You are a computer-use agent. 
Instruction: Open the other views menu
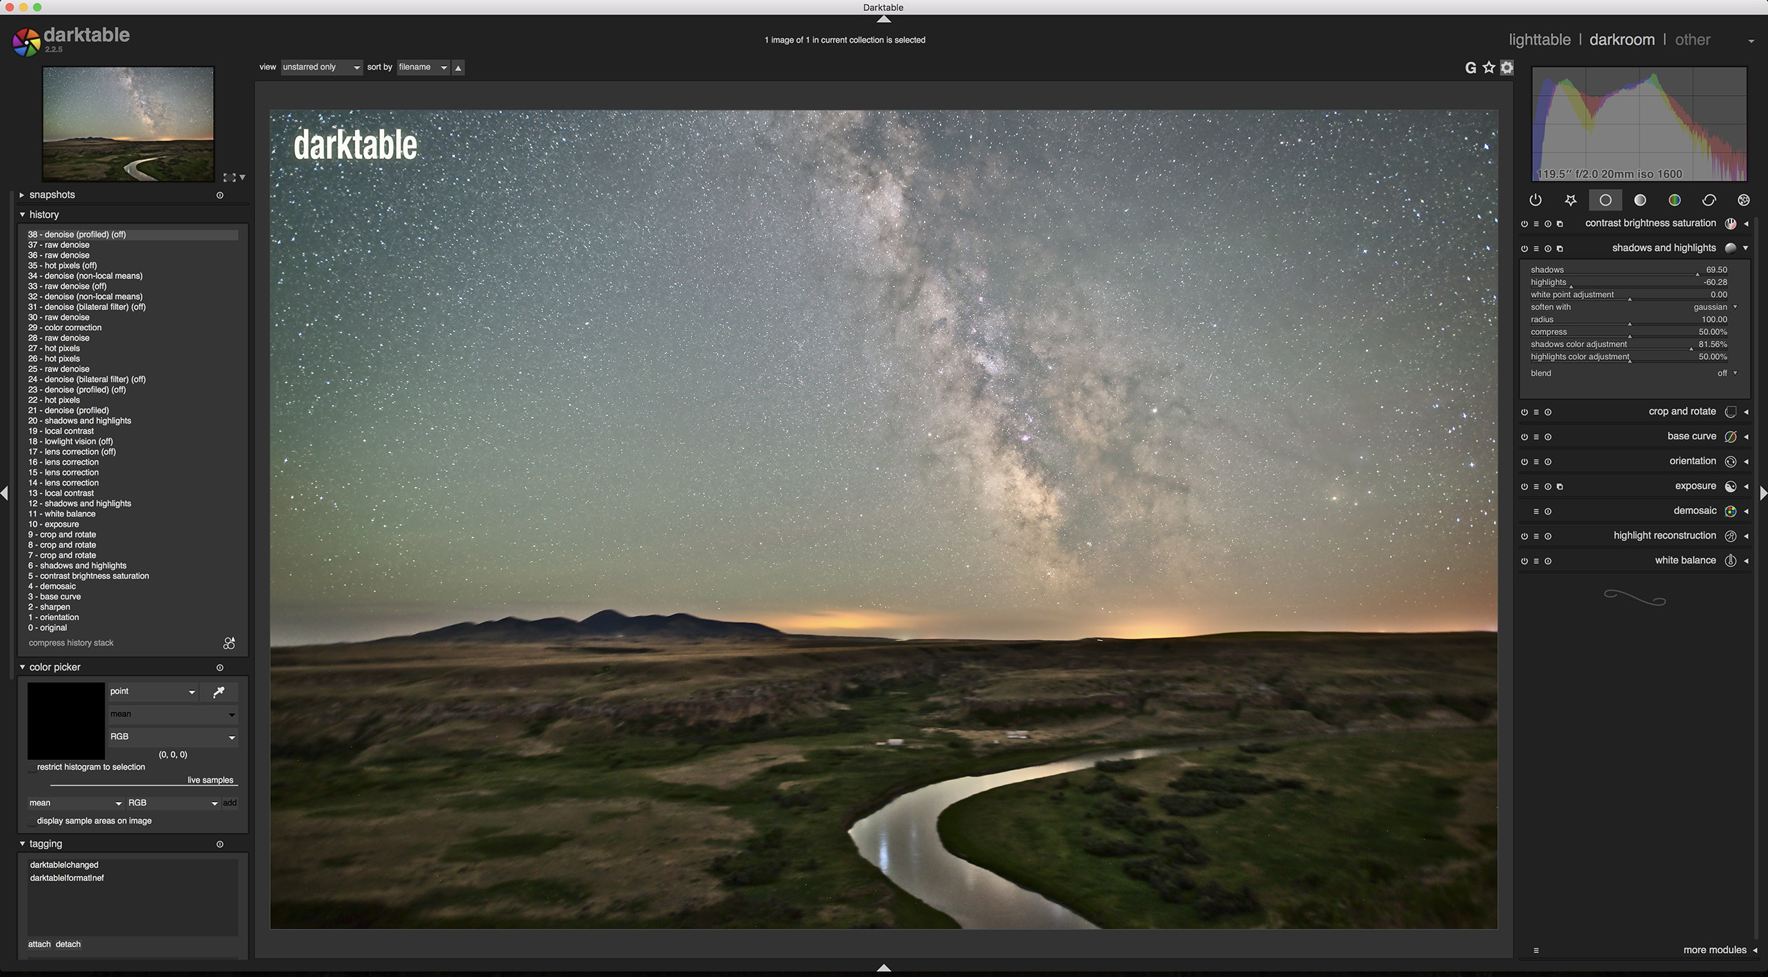coord(1692,40)
